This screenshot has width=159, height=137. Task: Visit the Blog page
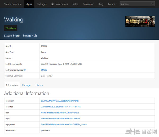click(101, 4)
